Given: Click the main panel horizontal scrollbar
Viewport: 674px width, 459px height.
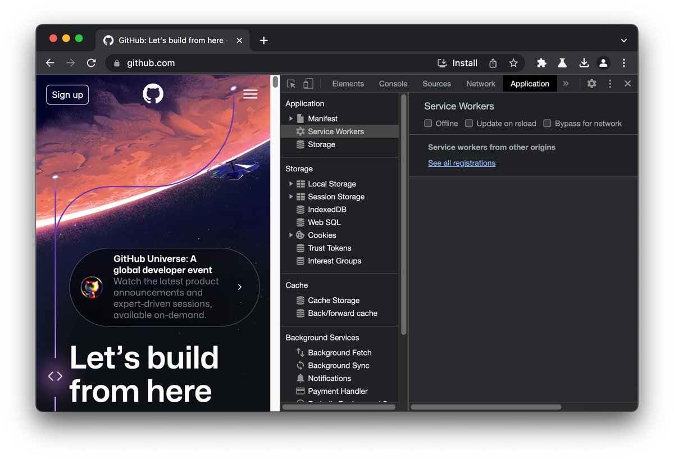Looking at the screenshot, I should (x=486, y=407).
